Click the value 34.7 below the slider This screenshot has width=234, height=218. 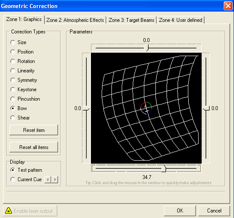pyautogui.click(x=147, y=177)
